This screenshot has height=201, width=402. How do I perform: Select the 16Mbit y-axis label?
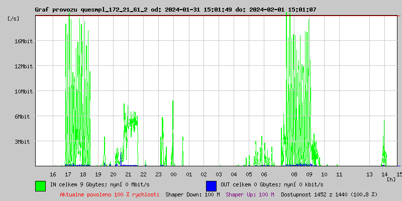point(23,41)
